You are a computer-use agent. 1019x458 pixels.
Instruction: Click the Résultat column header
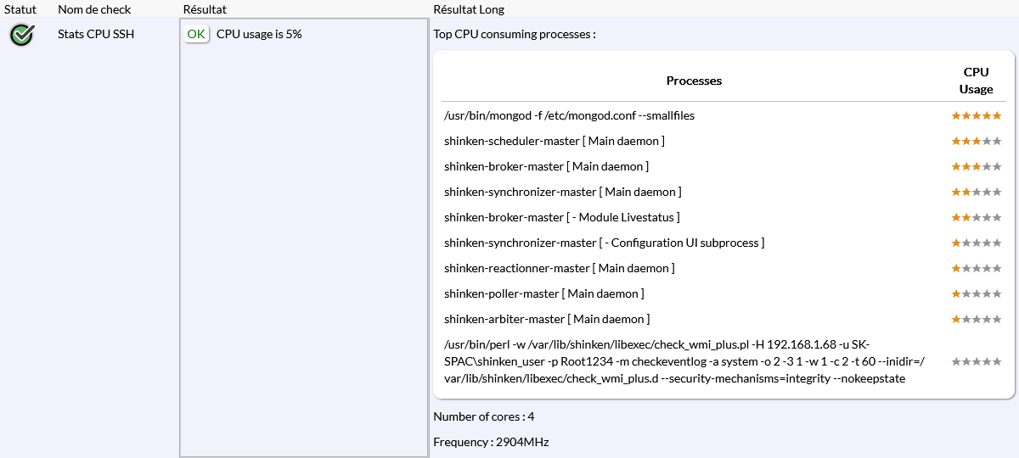[205, 9]
